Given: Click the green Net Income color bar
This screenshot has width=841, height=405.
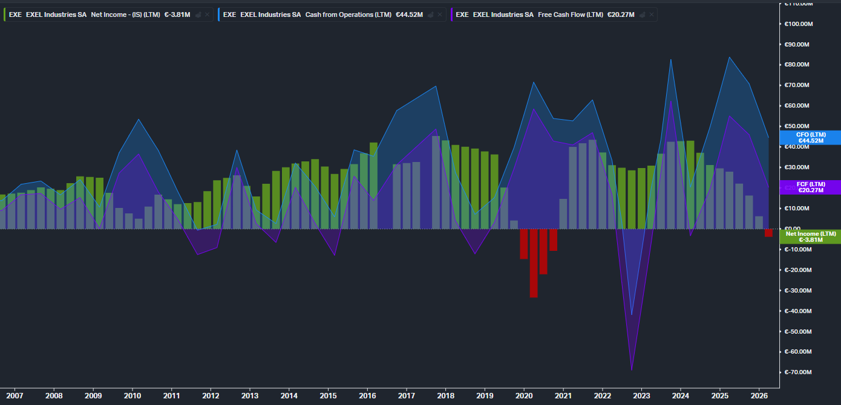Looking at the screenshot, I should (x=5, y=15).
